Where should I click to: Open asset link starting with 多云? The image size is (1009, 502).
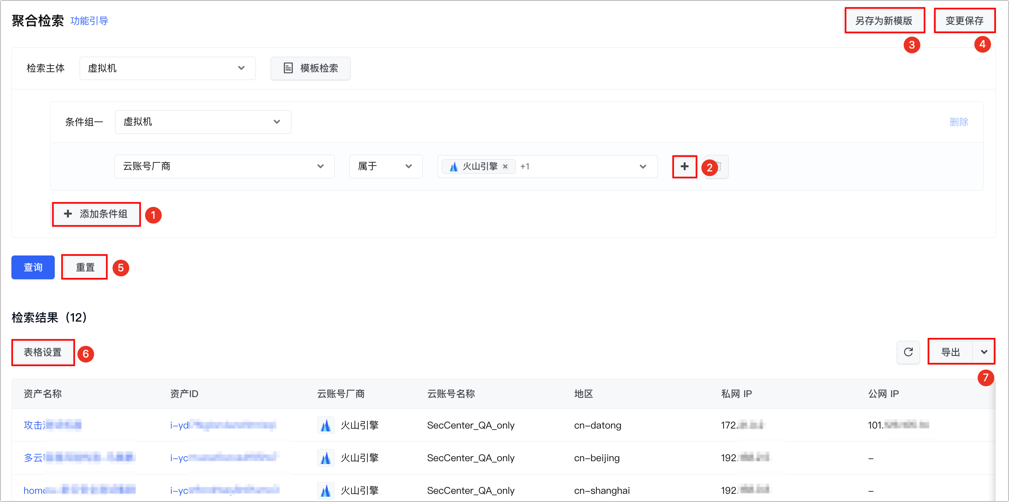(x=79, y=458)
